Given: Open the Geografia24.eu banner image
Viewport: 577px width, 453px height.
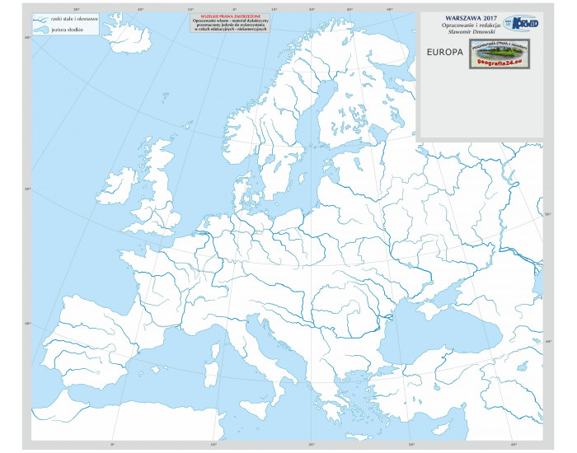Looking at the screenshot, I should coord(500,54).
